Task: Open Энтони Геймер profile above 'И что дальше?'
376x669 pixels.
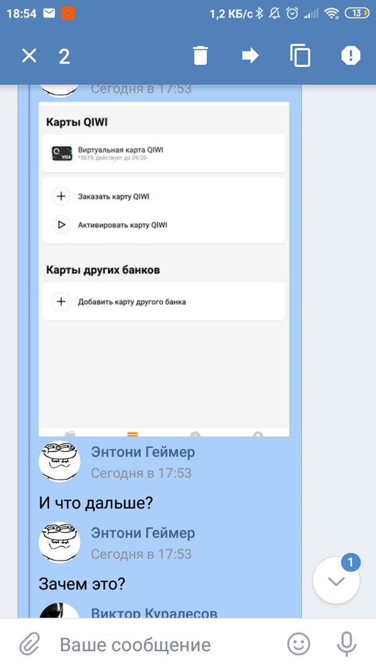Action: 143,452
